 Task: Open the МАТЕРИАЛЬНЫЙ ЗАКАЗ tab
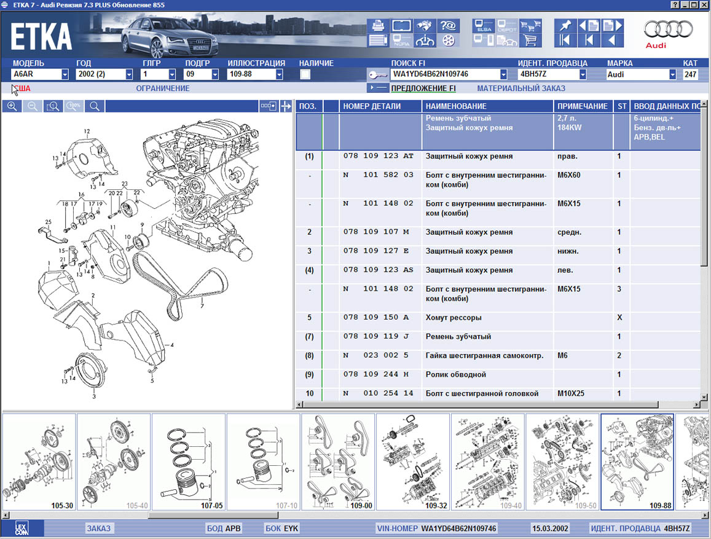tap(520, 89)
